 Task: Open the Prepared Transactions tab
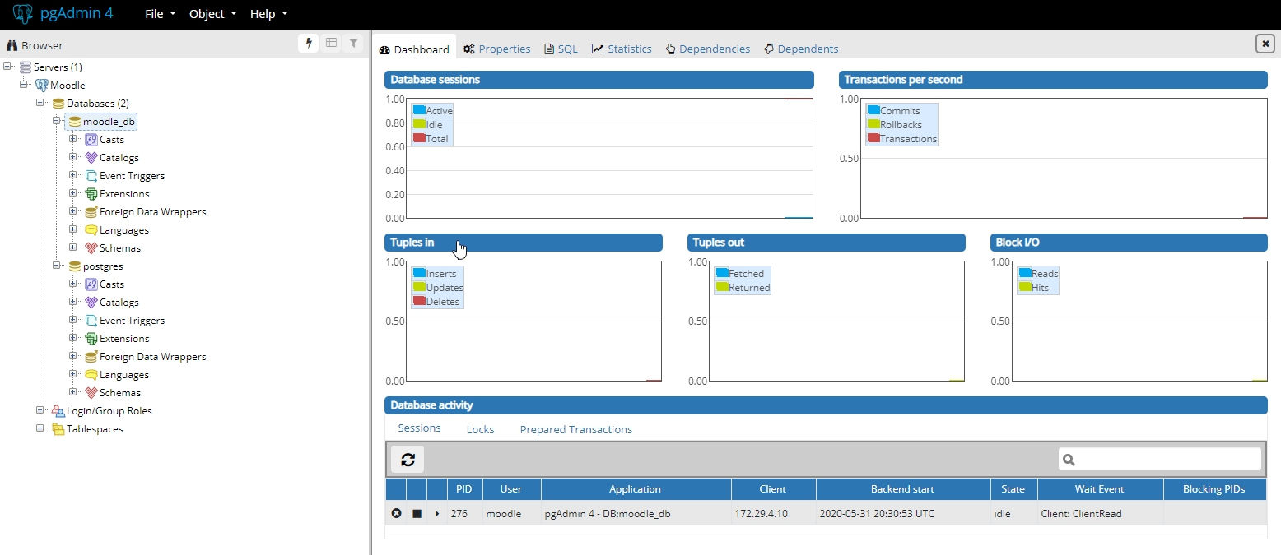[x=575, y=429]
